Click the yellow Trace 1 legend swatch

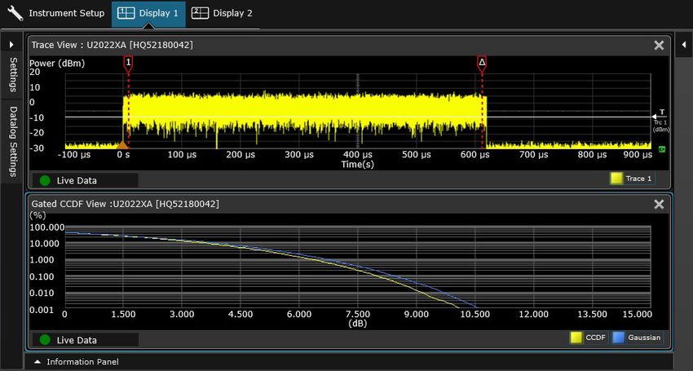coord(616,179)
